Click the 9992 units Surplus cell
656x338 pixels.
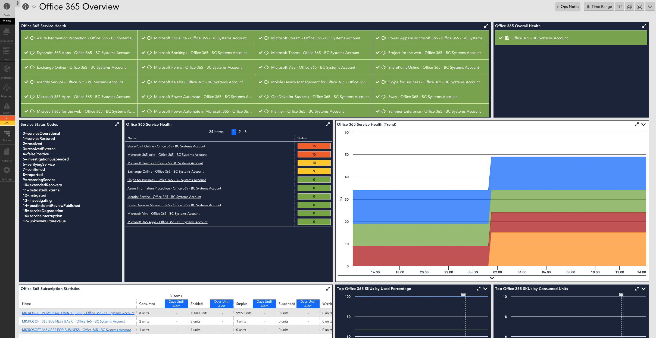(244, 313)
